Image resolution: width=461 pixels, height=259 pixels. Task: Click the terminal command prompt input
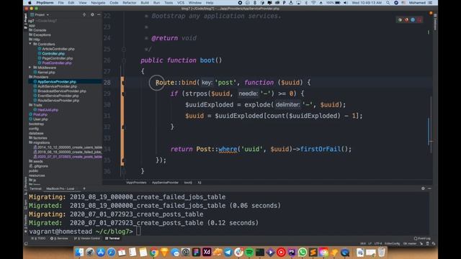click(138, 232)
